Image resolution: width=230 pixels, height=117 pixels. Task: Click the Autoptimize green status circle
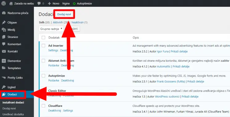click(x=74, y=3)
